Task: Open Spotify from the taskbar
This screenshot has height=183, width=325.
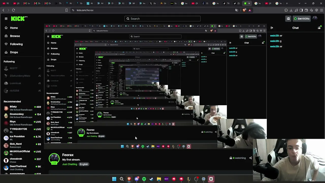Action: (x=144, y=179)
